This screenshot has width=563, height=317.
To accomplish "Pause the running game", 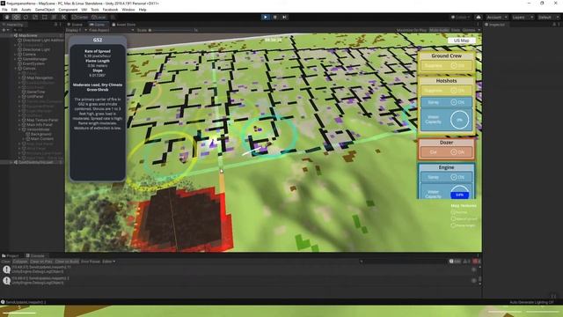I will [x=275, y=17].
